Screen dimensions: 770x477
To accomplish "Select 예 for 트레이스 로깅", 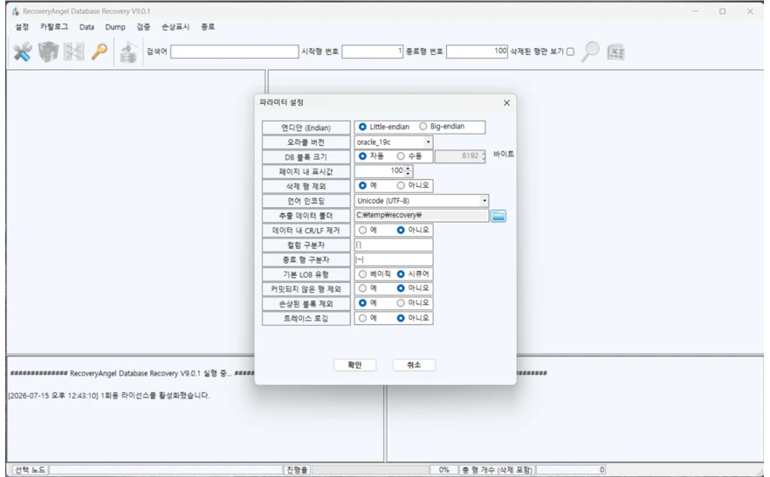I will (x=362, y=318).
